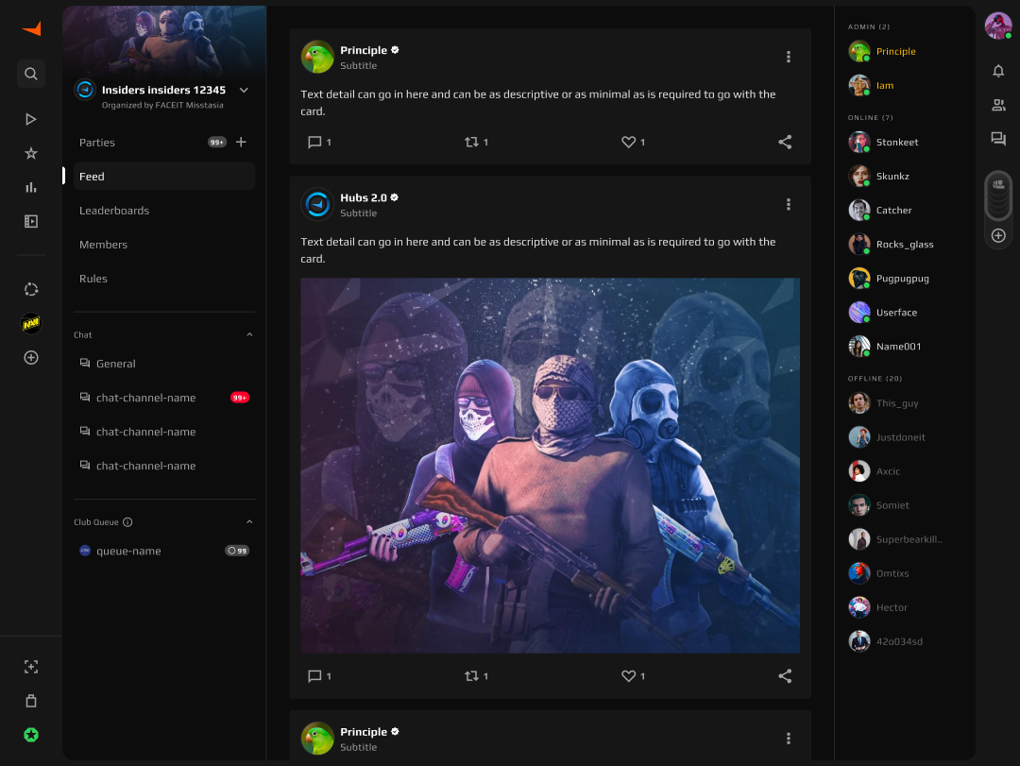Image resolution: width=1020 pixels, height=766 pixels.
Task: Open admin Principle in the member list
Action: click(x=883, y=51)
